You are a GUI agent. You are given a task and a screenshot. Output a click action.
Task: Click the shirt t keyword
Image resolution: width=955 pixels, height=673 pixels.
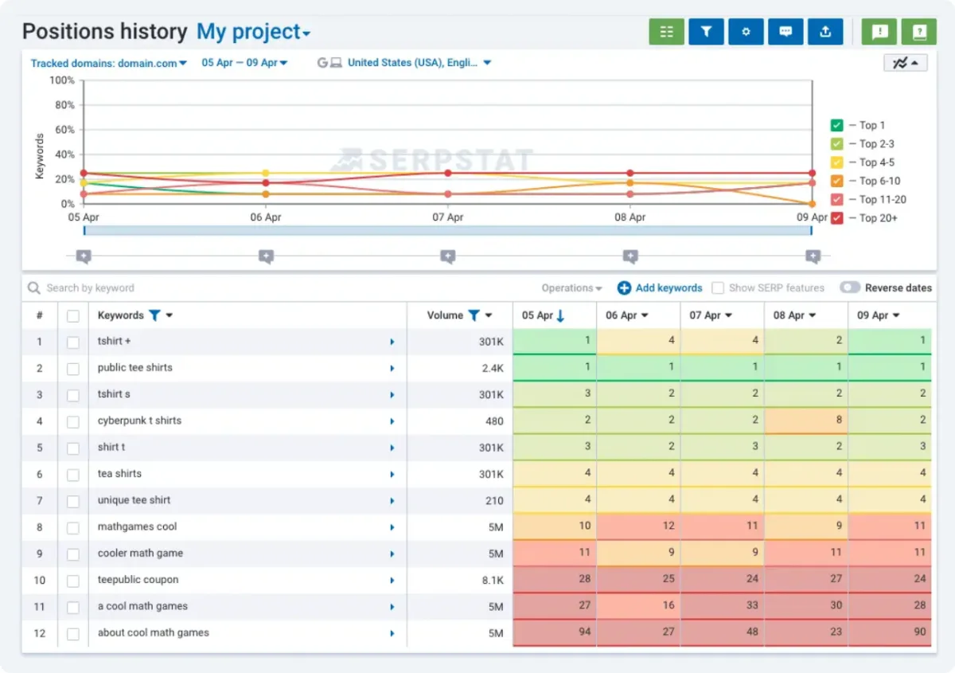111,448
